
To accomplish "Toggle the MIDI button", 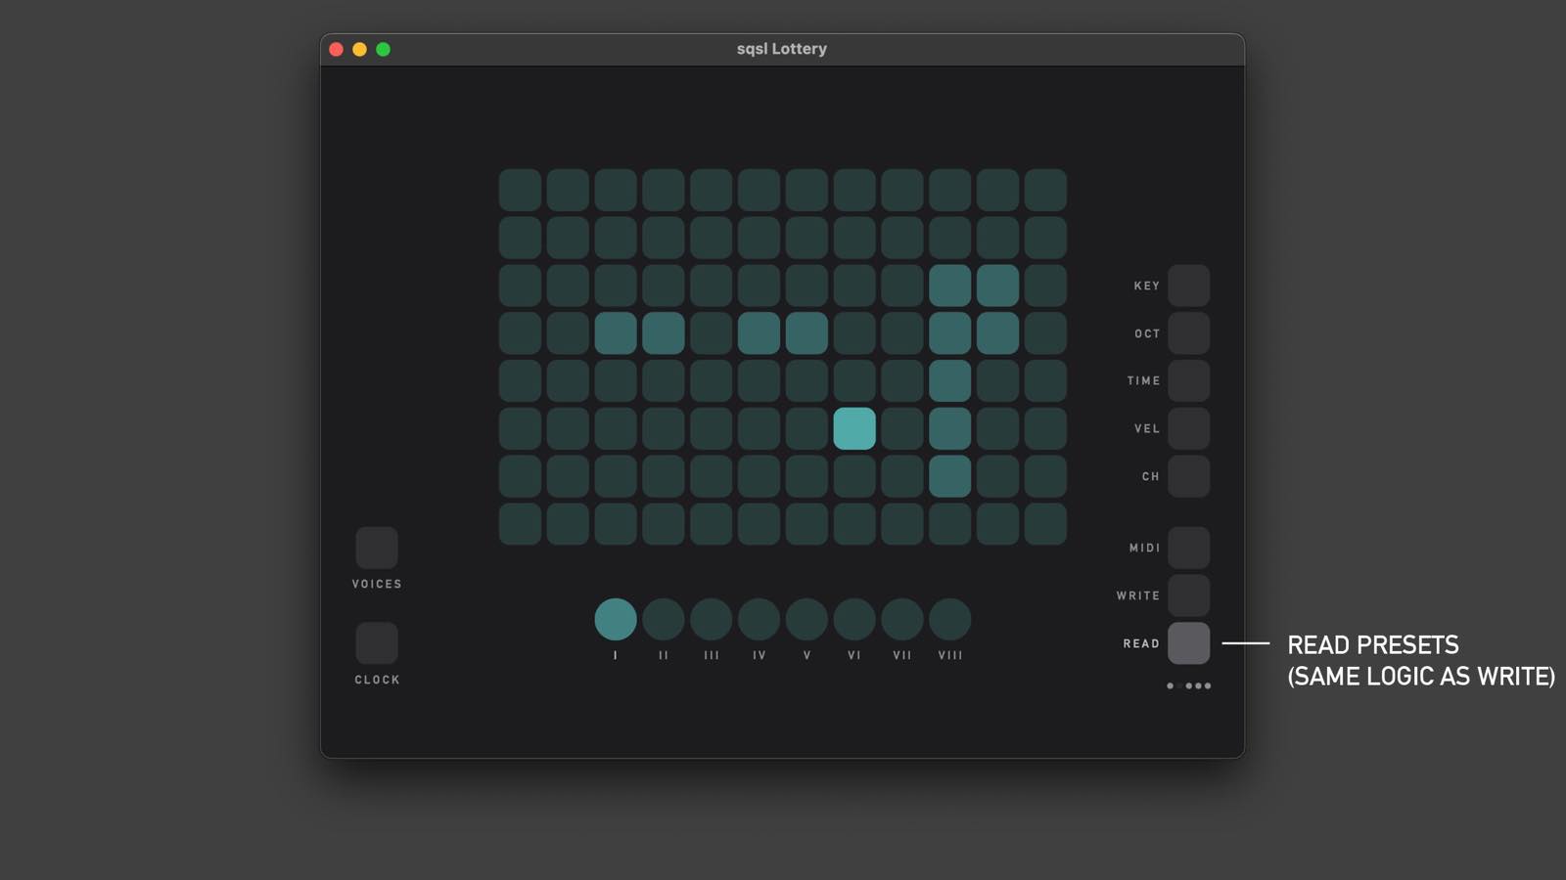I will [x=1188, y=548].
